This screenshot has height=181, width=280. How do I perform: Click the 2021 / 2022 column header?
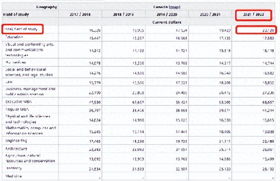[253, 15]
